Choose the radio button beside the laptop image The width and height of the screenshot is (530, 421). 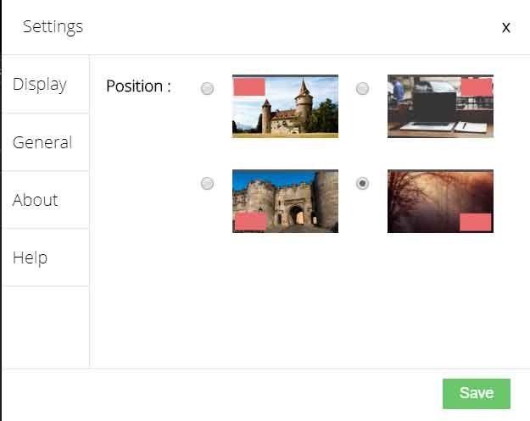coord(363,88)
